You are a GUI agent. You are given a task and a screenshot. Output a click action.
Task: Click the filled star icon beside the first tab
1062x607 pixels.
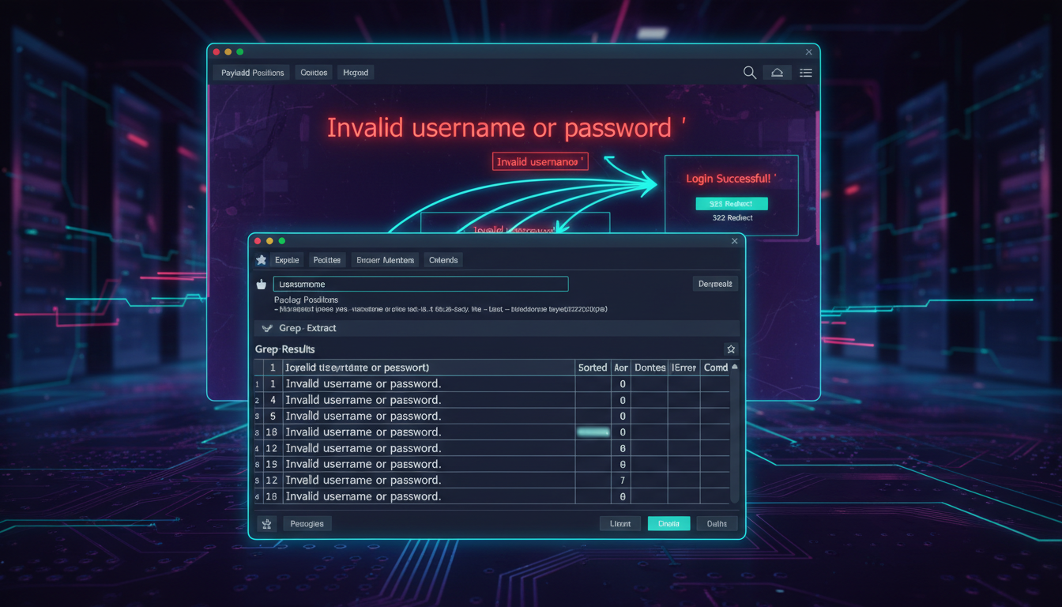(262, 260)
